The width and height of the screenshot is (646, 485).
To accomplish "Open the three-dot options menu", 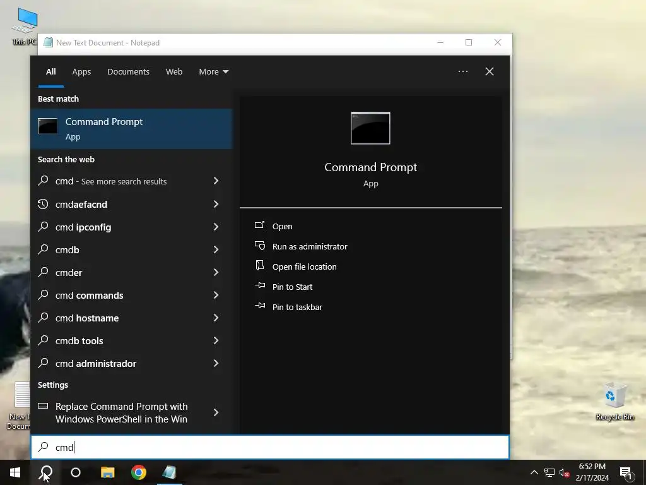I will 462,71.
